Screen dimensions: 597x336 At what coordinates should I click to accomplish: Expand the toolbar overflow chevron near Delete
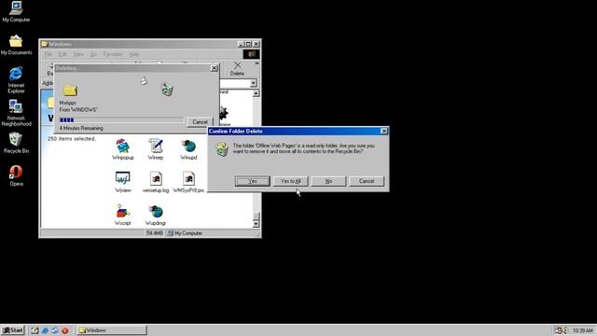pyautogui.click(x=257, y=63)
